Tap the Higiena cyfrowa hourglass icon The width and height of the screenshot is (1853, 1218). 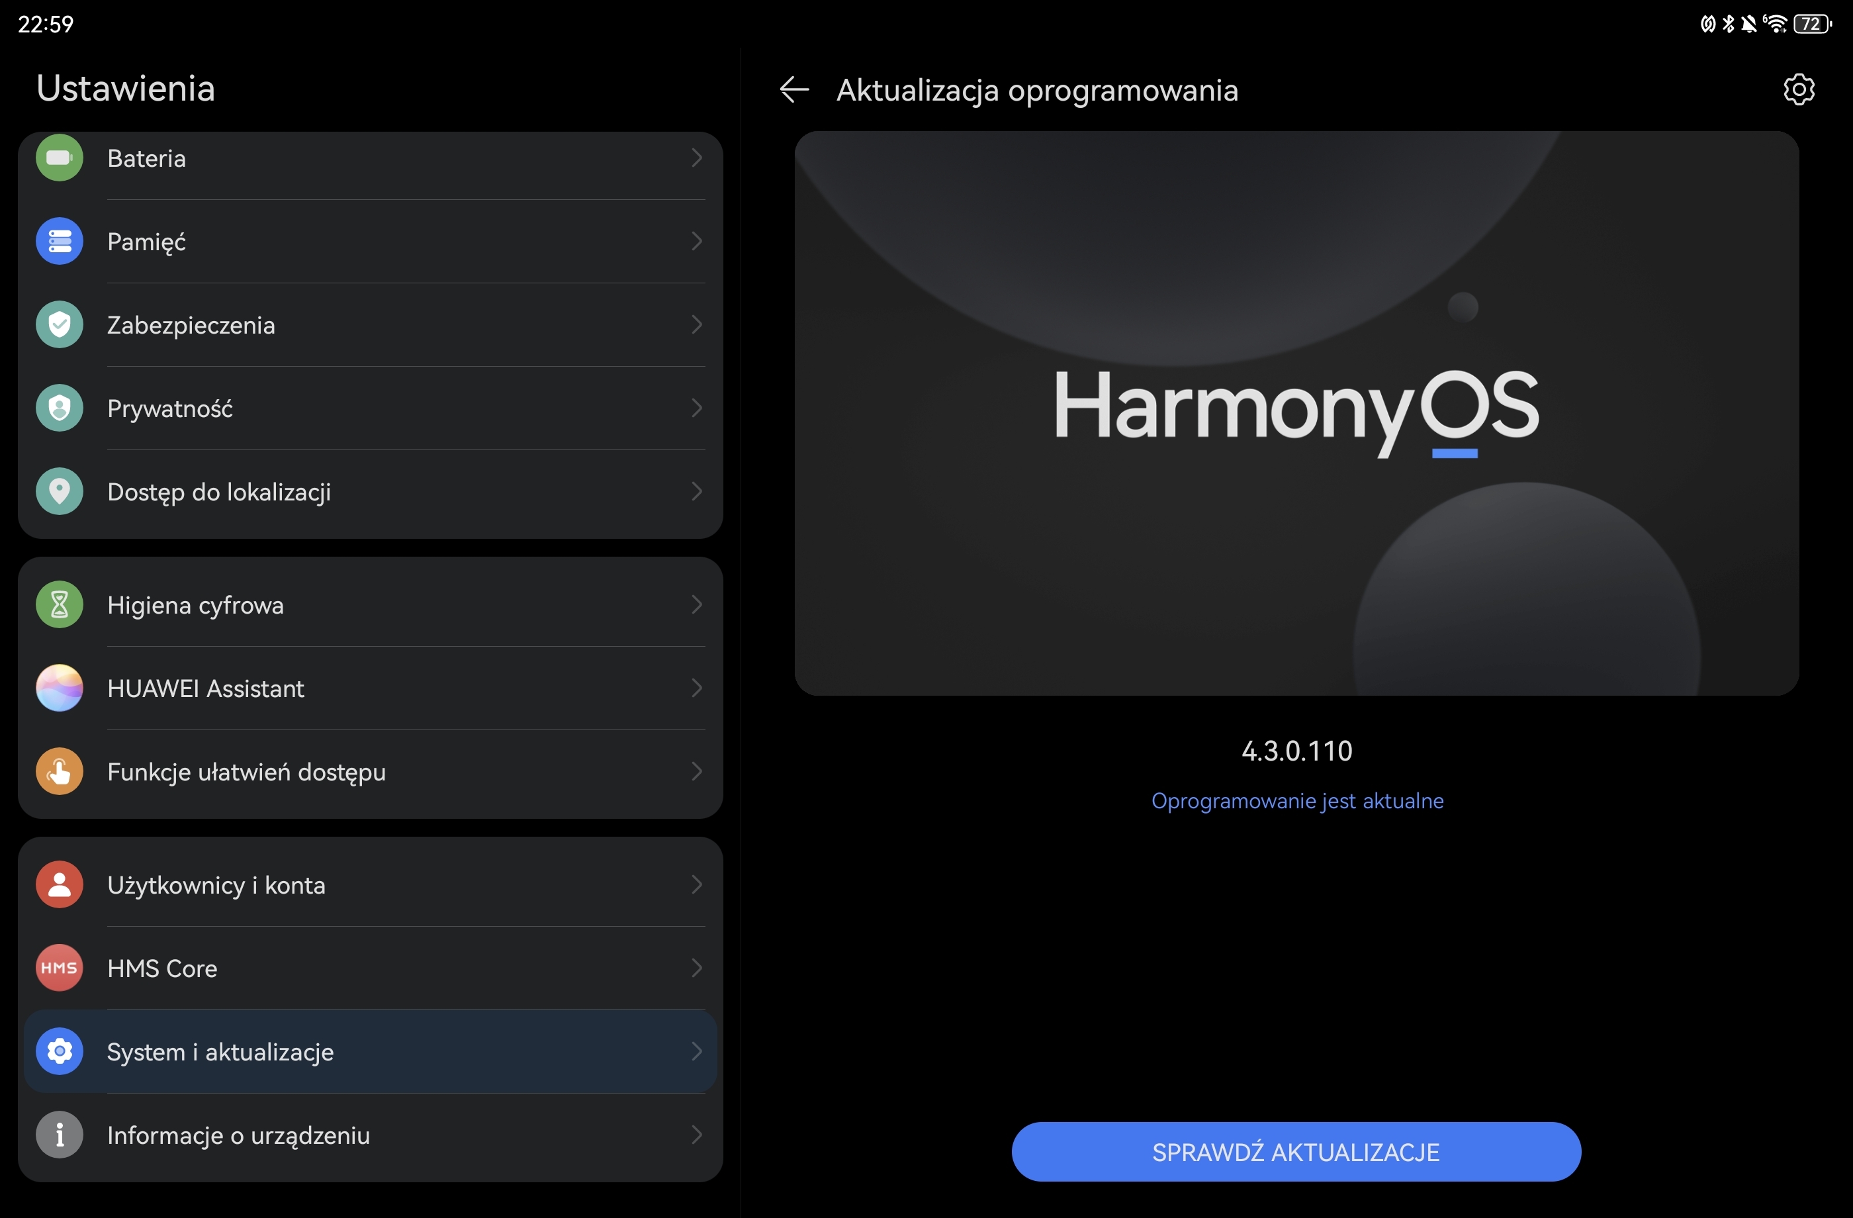(59, 605)
